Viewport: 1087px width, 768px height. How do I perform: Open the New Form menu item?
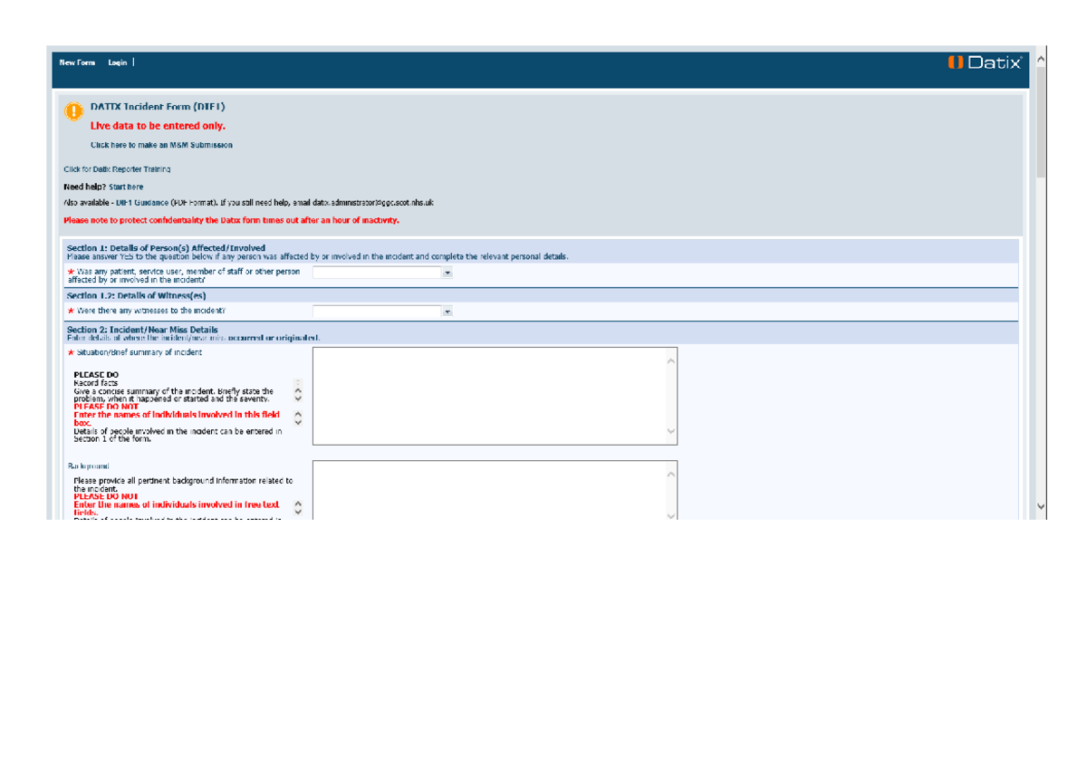click(77, 62)
